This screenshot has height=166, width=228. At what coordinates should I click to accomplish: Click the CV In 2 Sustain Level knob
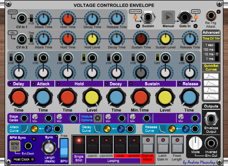coord(165,39)
